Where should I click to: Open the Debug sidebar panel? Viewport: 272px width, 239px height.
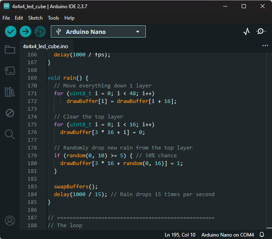(10, 113)
